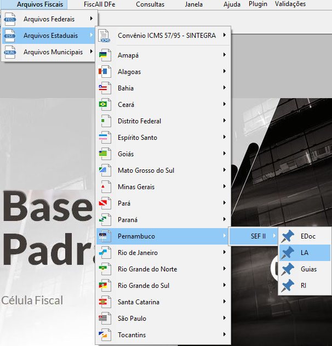Click the pushpin icon beside LA
Viewport: 332px width, 346px height.
pos(288,253)
